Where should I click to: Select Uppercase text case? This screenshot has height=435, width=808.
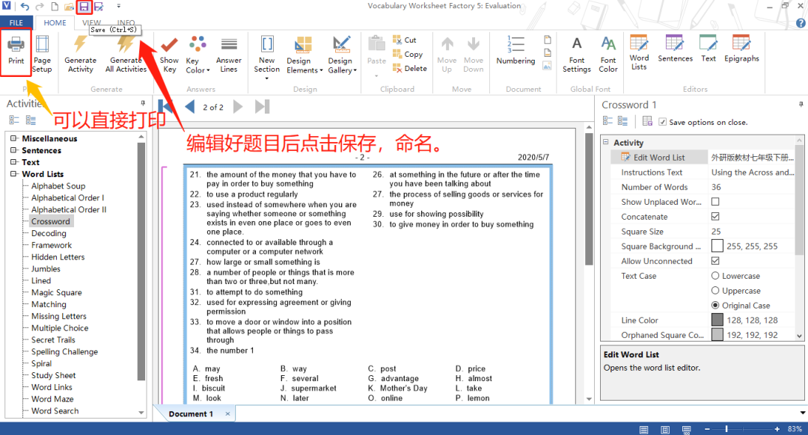click(x=715, y=290)
